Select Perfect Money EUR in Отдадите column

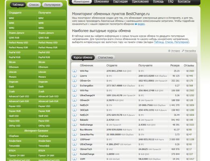coord(21,47)
